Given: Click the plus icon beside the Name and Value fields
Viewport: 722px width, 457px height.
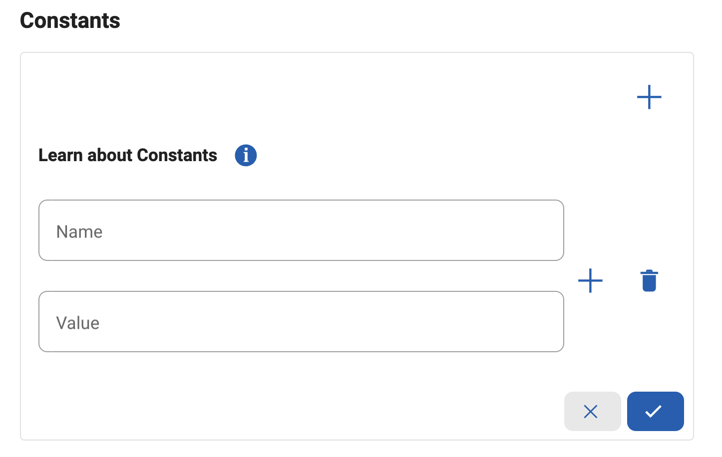Looking at the screenshot, I should click(590, 280).
